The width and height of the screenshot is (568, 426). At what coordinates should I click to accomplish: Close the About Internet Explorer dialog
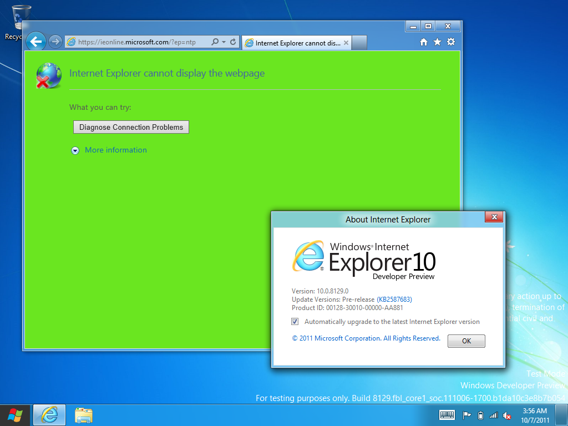[x=494, y=217]
